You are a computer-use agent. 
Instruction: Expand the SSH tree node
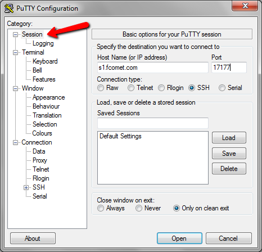(26, 187)
